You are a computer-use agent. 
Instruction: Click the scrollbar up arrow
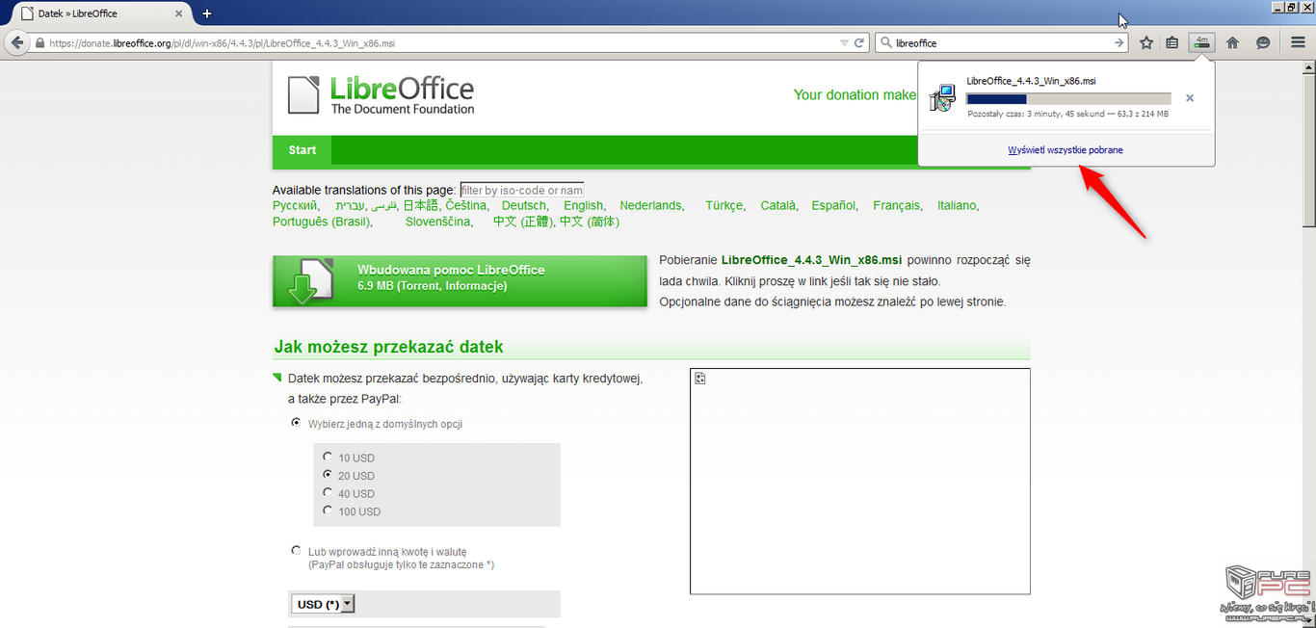click(1308, 65)
